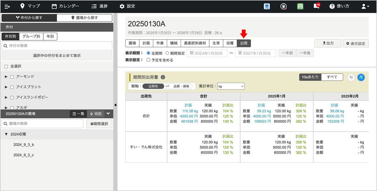Select the すべて view
This screenshot has width=377, height=191.
[x=332, y=77]
